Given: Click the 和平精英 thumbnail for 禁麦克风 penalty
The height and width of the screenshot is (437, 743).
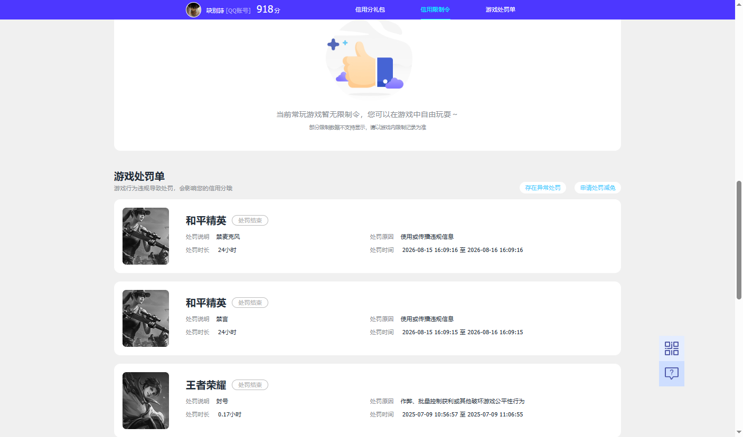Looking at the screenshot, I should [146, 236].
